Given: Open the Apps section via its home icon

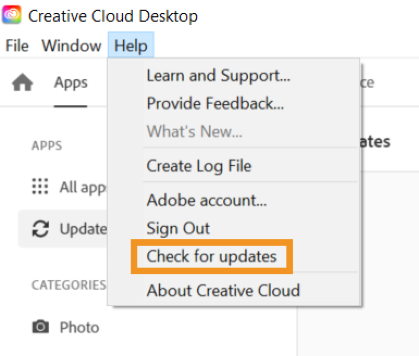Looking at the screenshot, I should click(24, 82).
